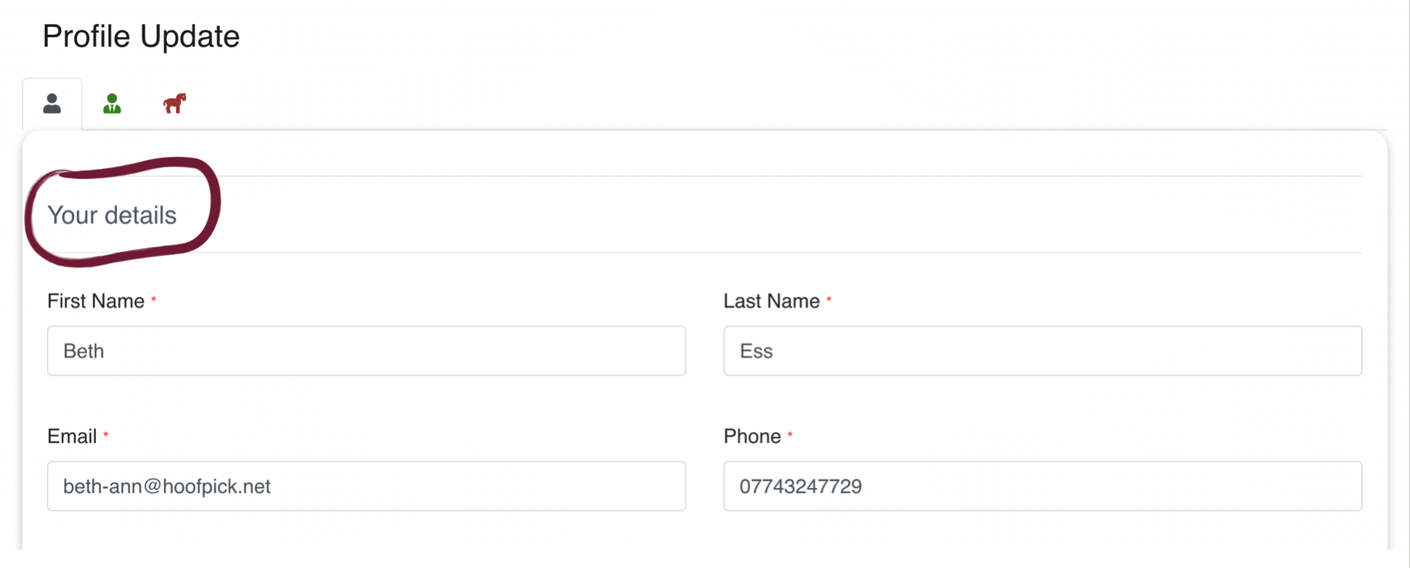Click into the Phone input field
The width and height of the screenshot is (1410, 568).
click(1043, 486)
